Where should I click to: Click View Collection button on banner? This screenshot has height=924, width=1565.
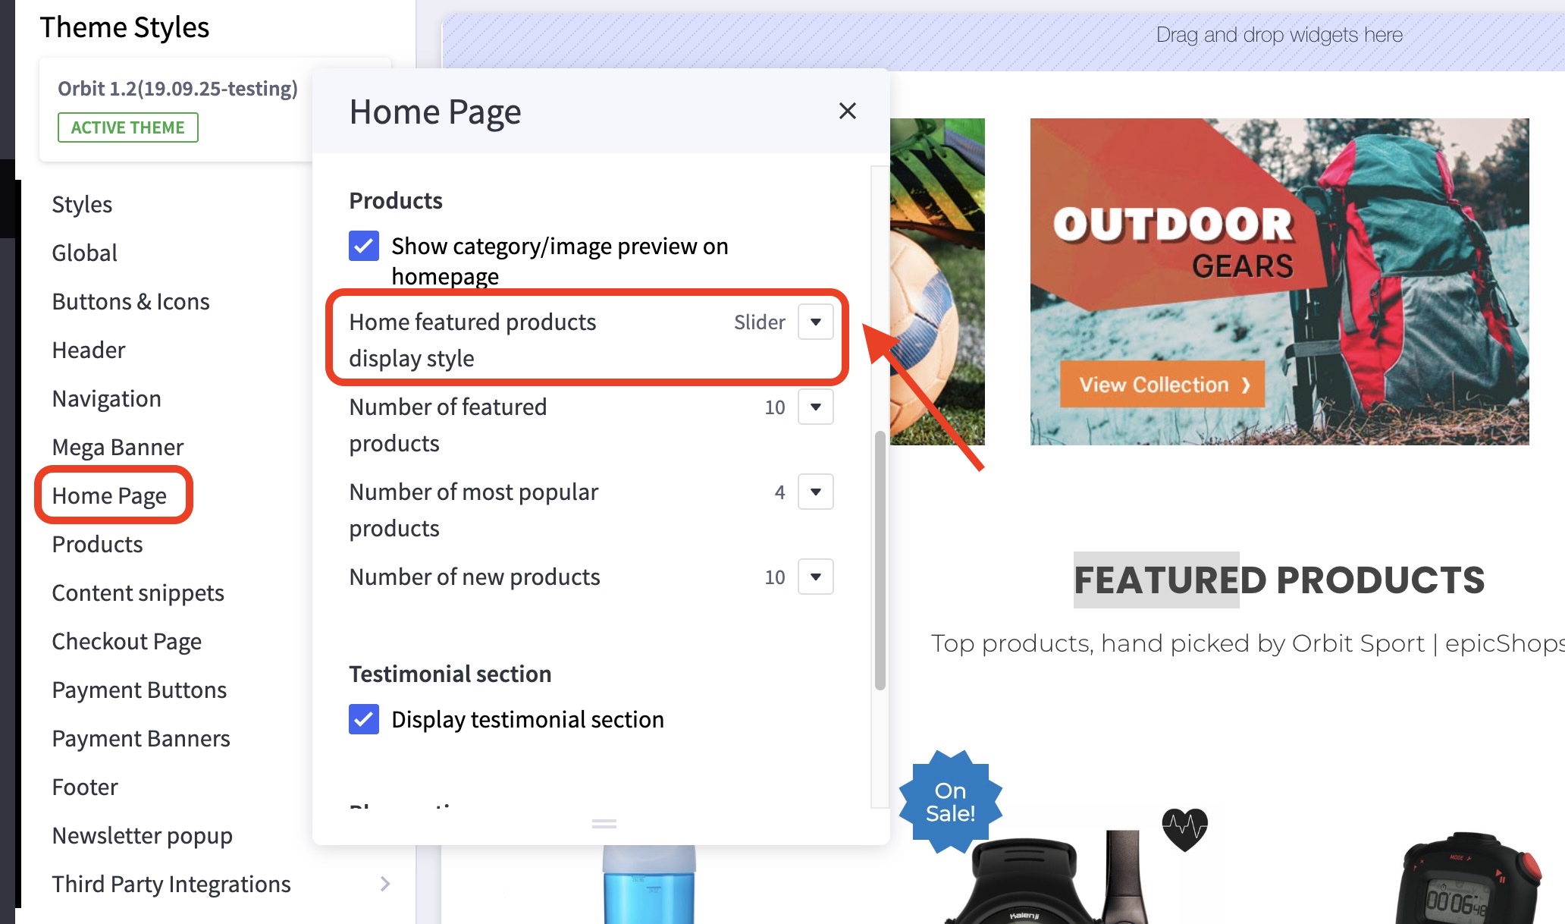(1162, 385)
